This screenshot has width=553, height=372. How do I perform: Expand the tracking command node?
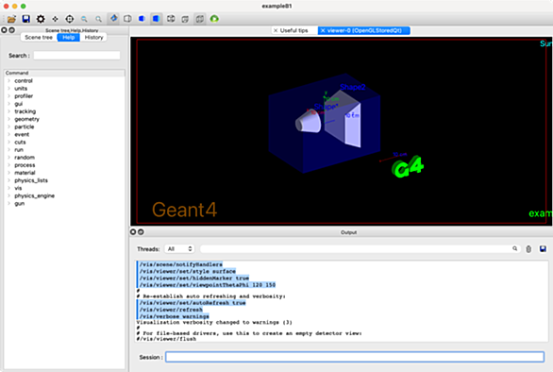[8, 111]
